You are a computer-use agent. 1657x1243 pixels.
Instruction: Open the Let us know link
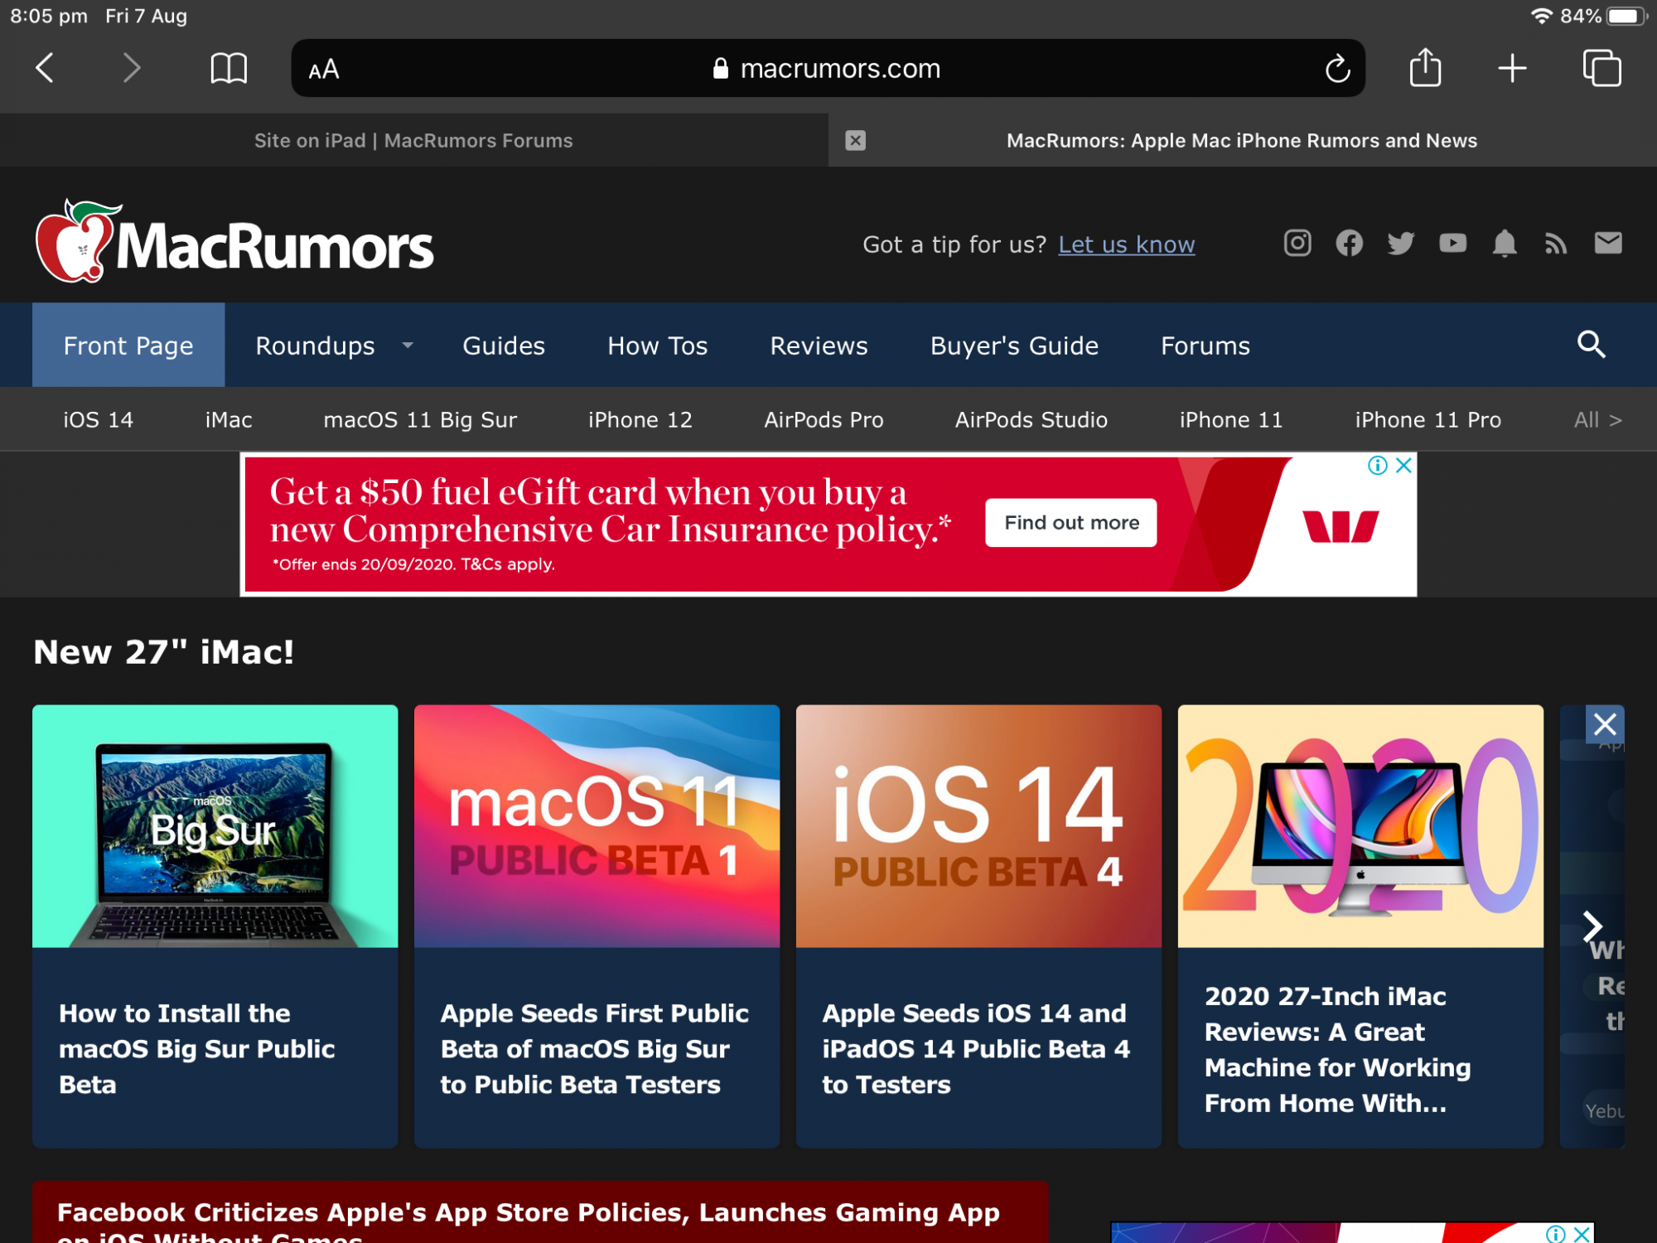(1126, 244)
